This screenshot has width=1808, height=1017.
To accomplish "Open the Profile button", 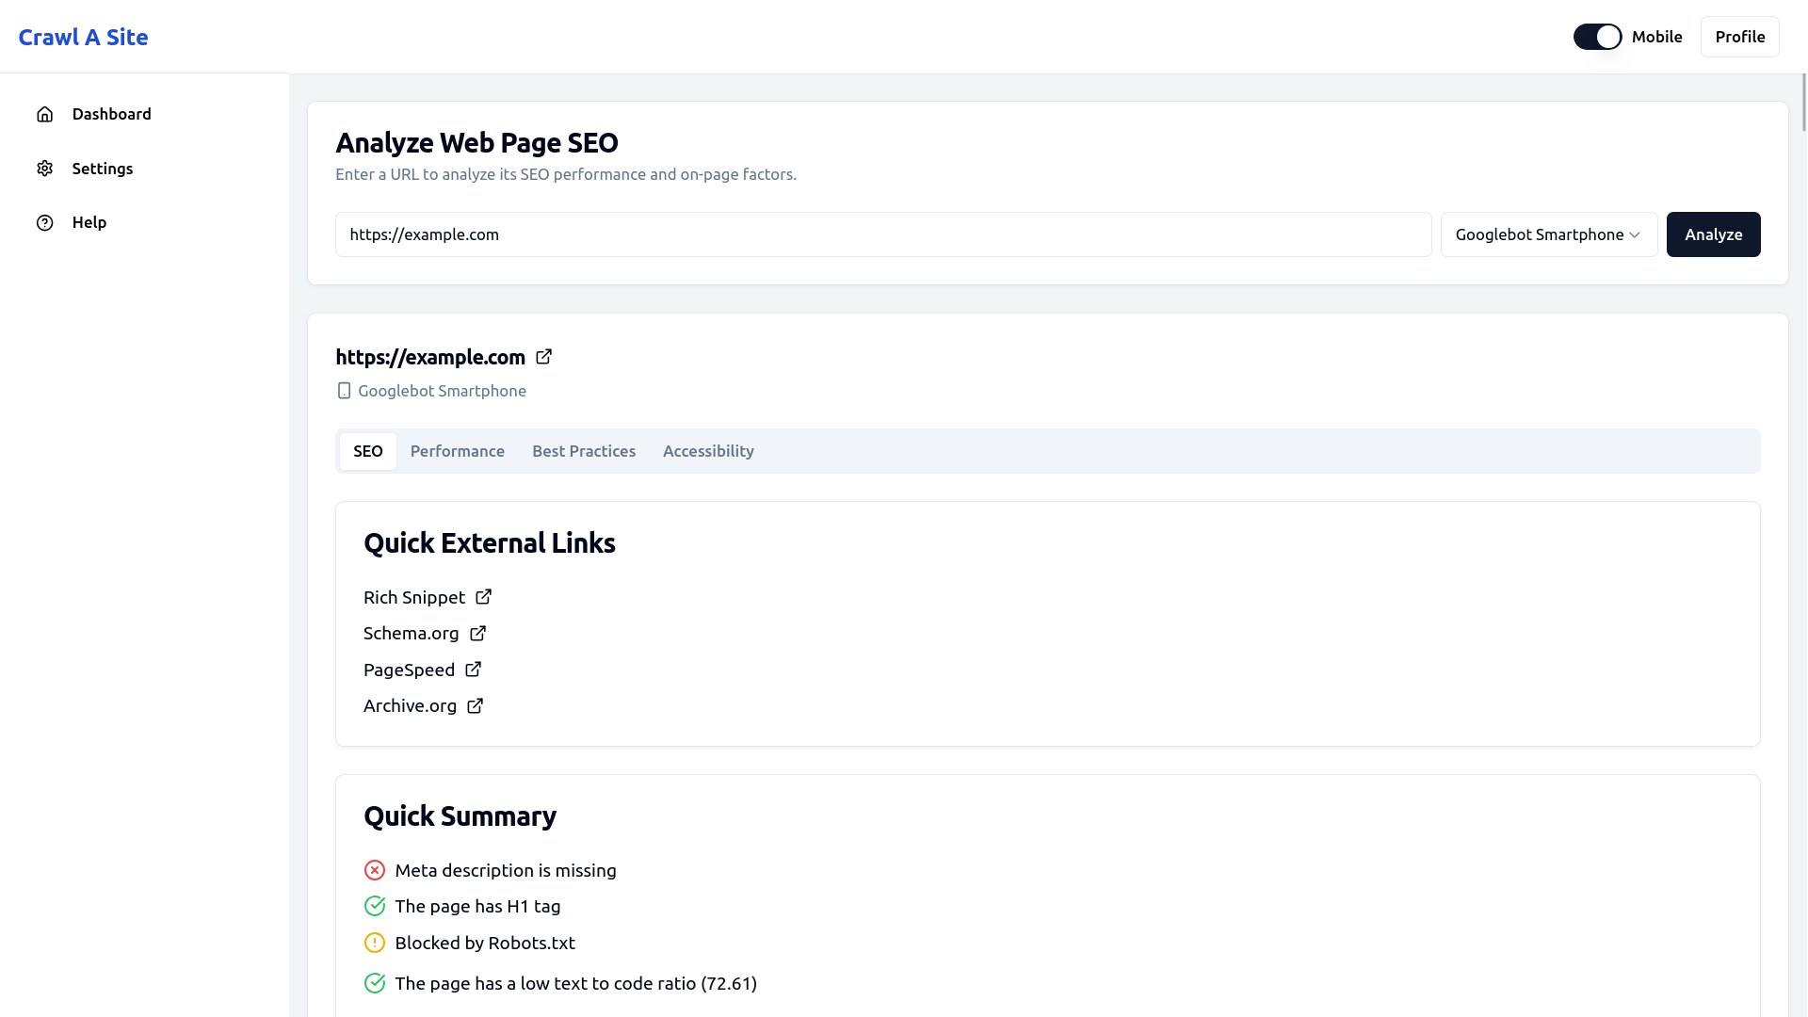I will 1739,37.
